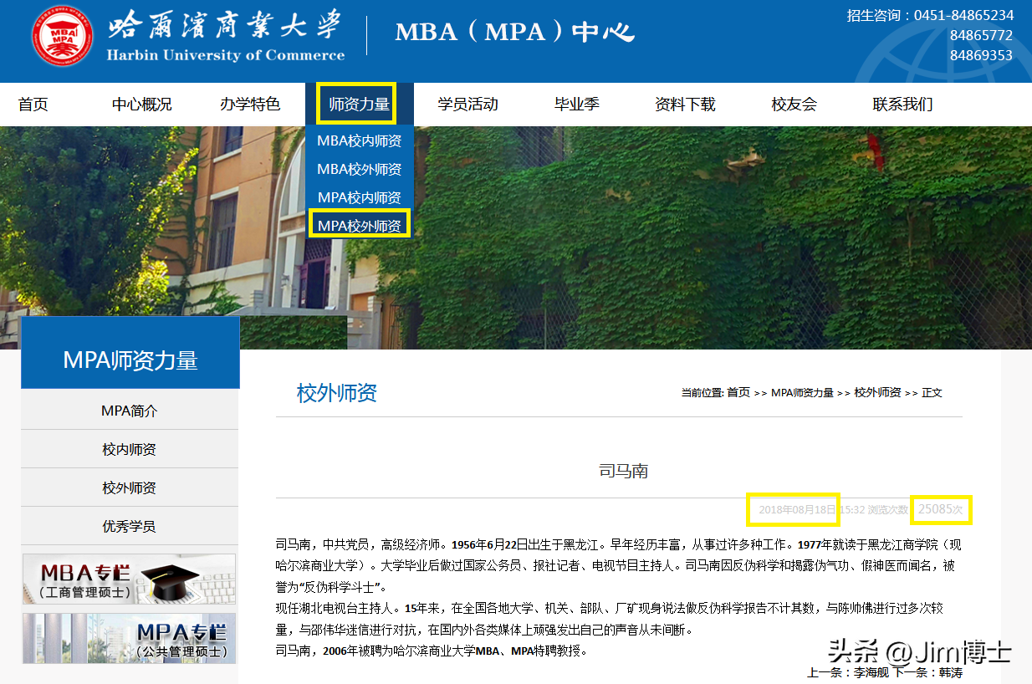Click the MPA师资力量 sidebar header

(x=130, y=360)
